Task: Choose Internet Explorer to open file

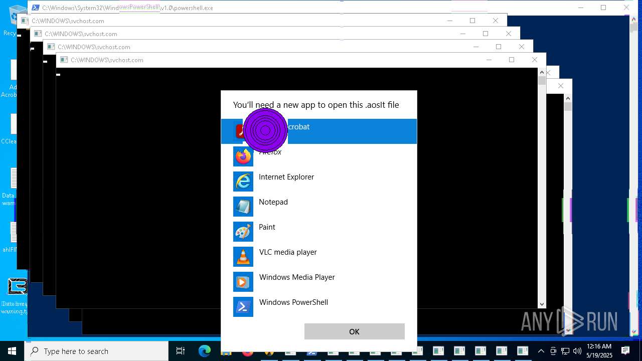Action: [x=318, y=182]
